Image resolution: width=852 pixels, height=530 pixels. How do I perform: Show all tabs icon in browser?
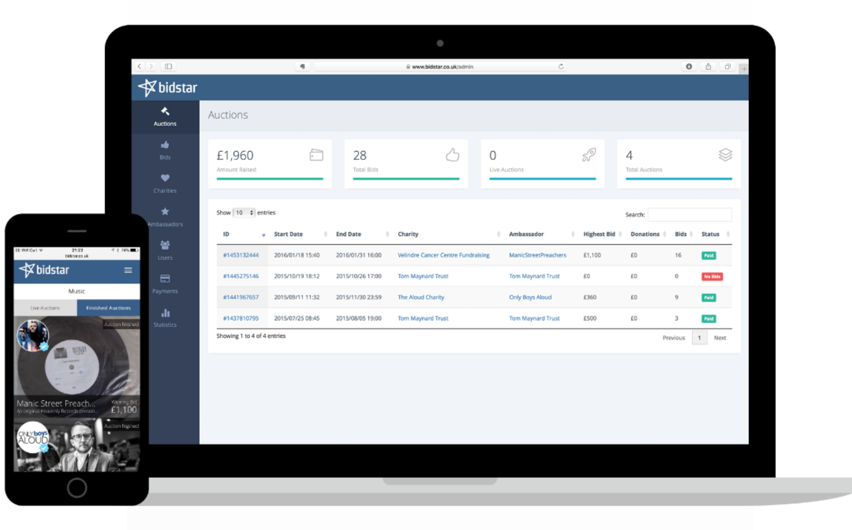coord(727,67)
